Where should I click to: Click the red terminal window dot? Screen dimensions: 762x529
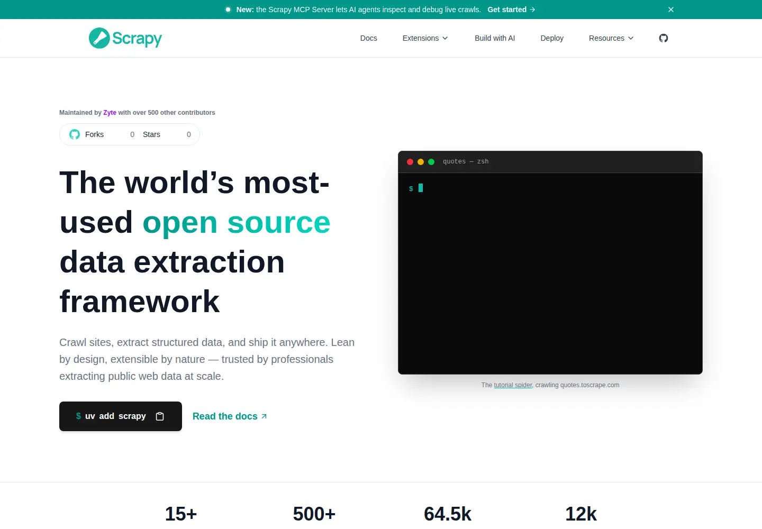tap(410, 162)
